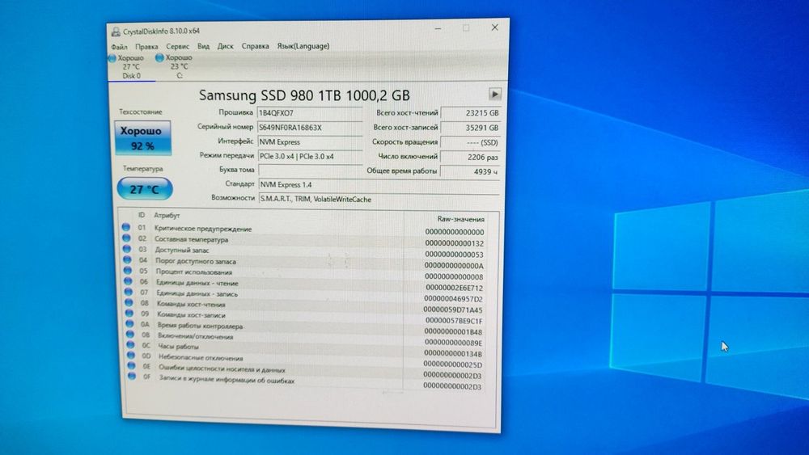Click total host reads value 23215 GB

point(471,113)
